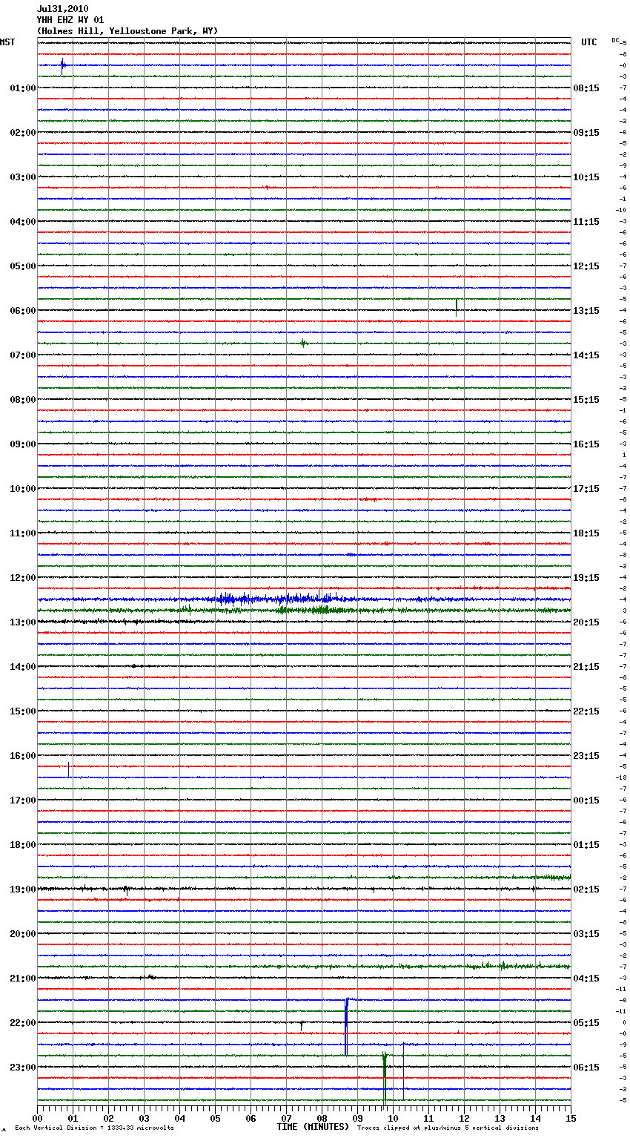The image size is (630, 1138).
Task: Click the 10 minute axis tick label
Action: [394, 1118]
